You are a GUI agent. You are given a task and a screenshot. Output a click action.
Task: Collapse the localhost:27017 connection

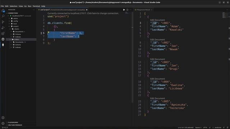(x=8, y=16)
